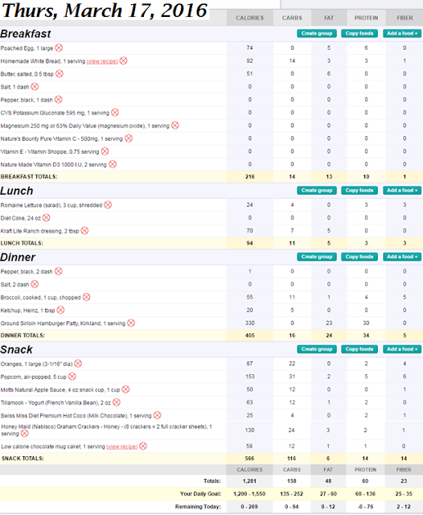Screen dimensions: 423x515
Task: Create group in the Snack section
Action: 317,349
